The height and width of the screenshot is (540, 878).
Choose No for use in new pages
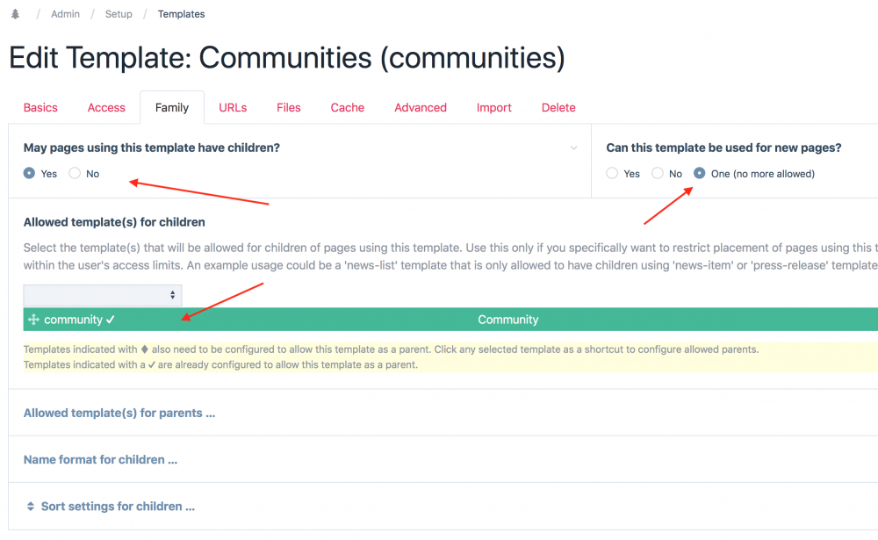(658, 174)
